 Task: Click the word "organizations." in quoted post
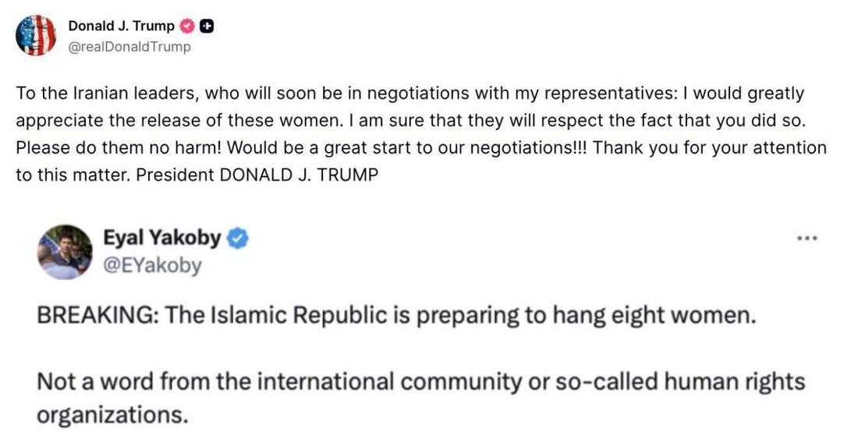(112, 414)
